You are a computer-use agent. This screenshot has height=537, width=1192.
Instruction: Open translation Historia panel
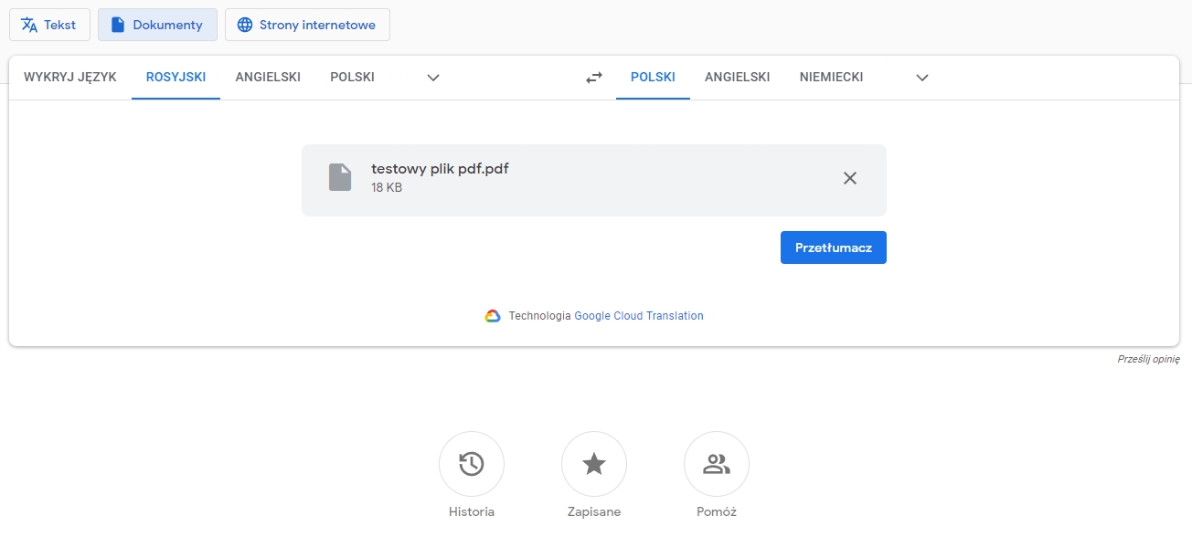[x=472, y=463]
